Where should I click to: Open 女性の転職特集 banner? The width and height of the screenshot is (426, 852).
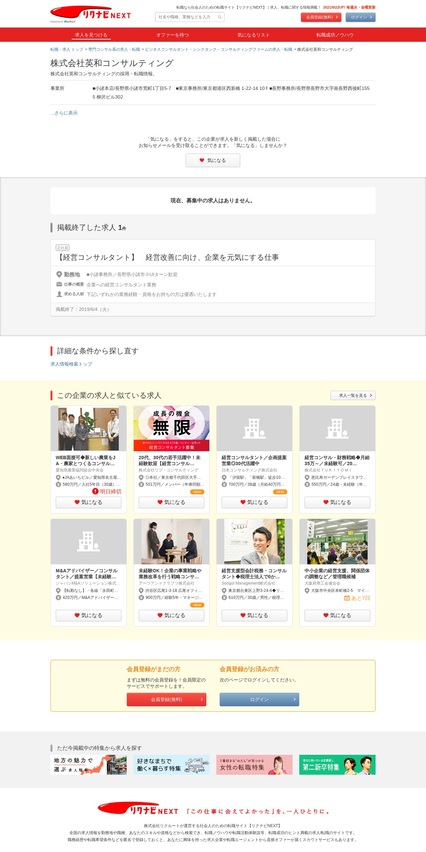[254, 765]
